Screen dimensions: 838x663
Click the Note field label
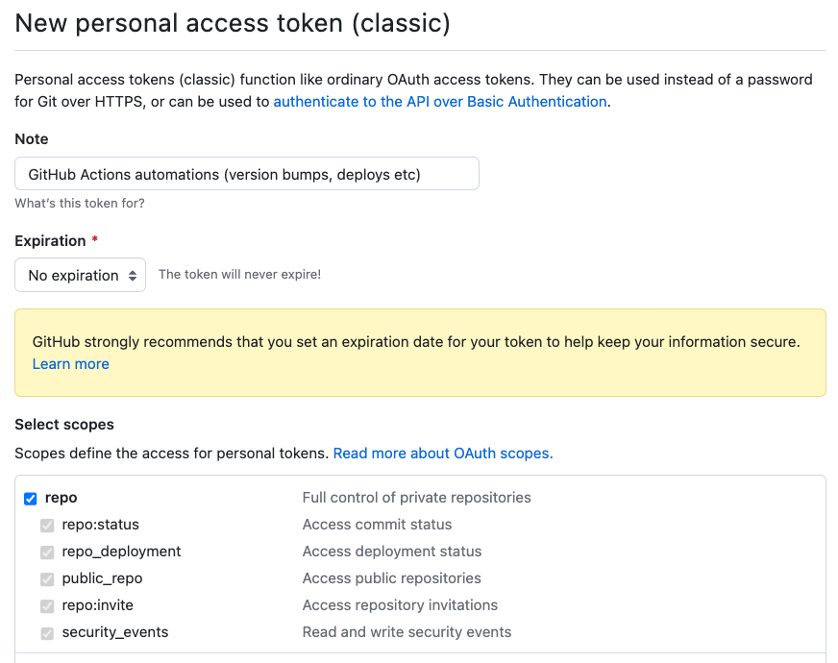pyautogui.click(x=32, y=139)
